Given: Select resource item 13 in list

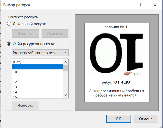Looking at the screenshot, I should [37, 87].
